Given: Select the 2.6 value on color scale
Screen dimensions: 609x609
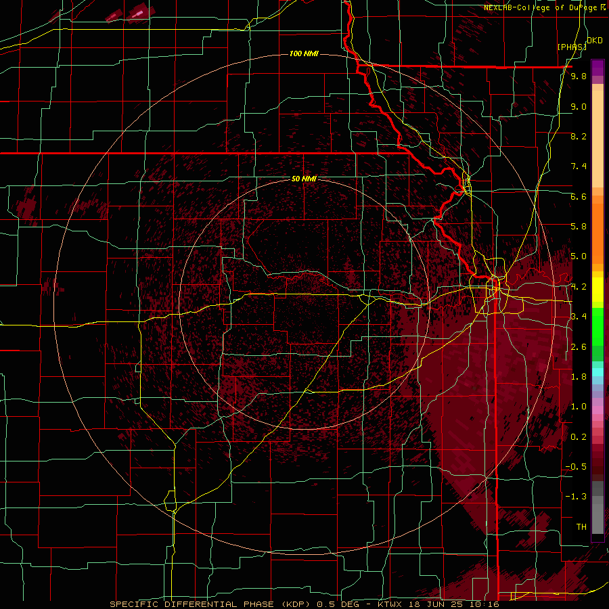Looking at the screenshot, I should 579,347.
